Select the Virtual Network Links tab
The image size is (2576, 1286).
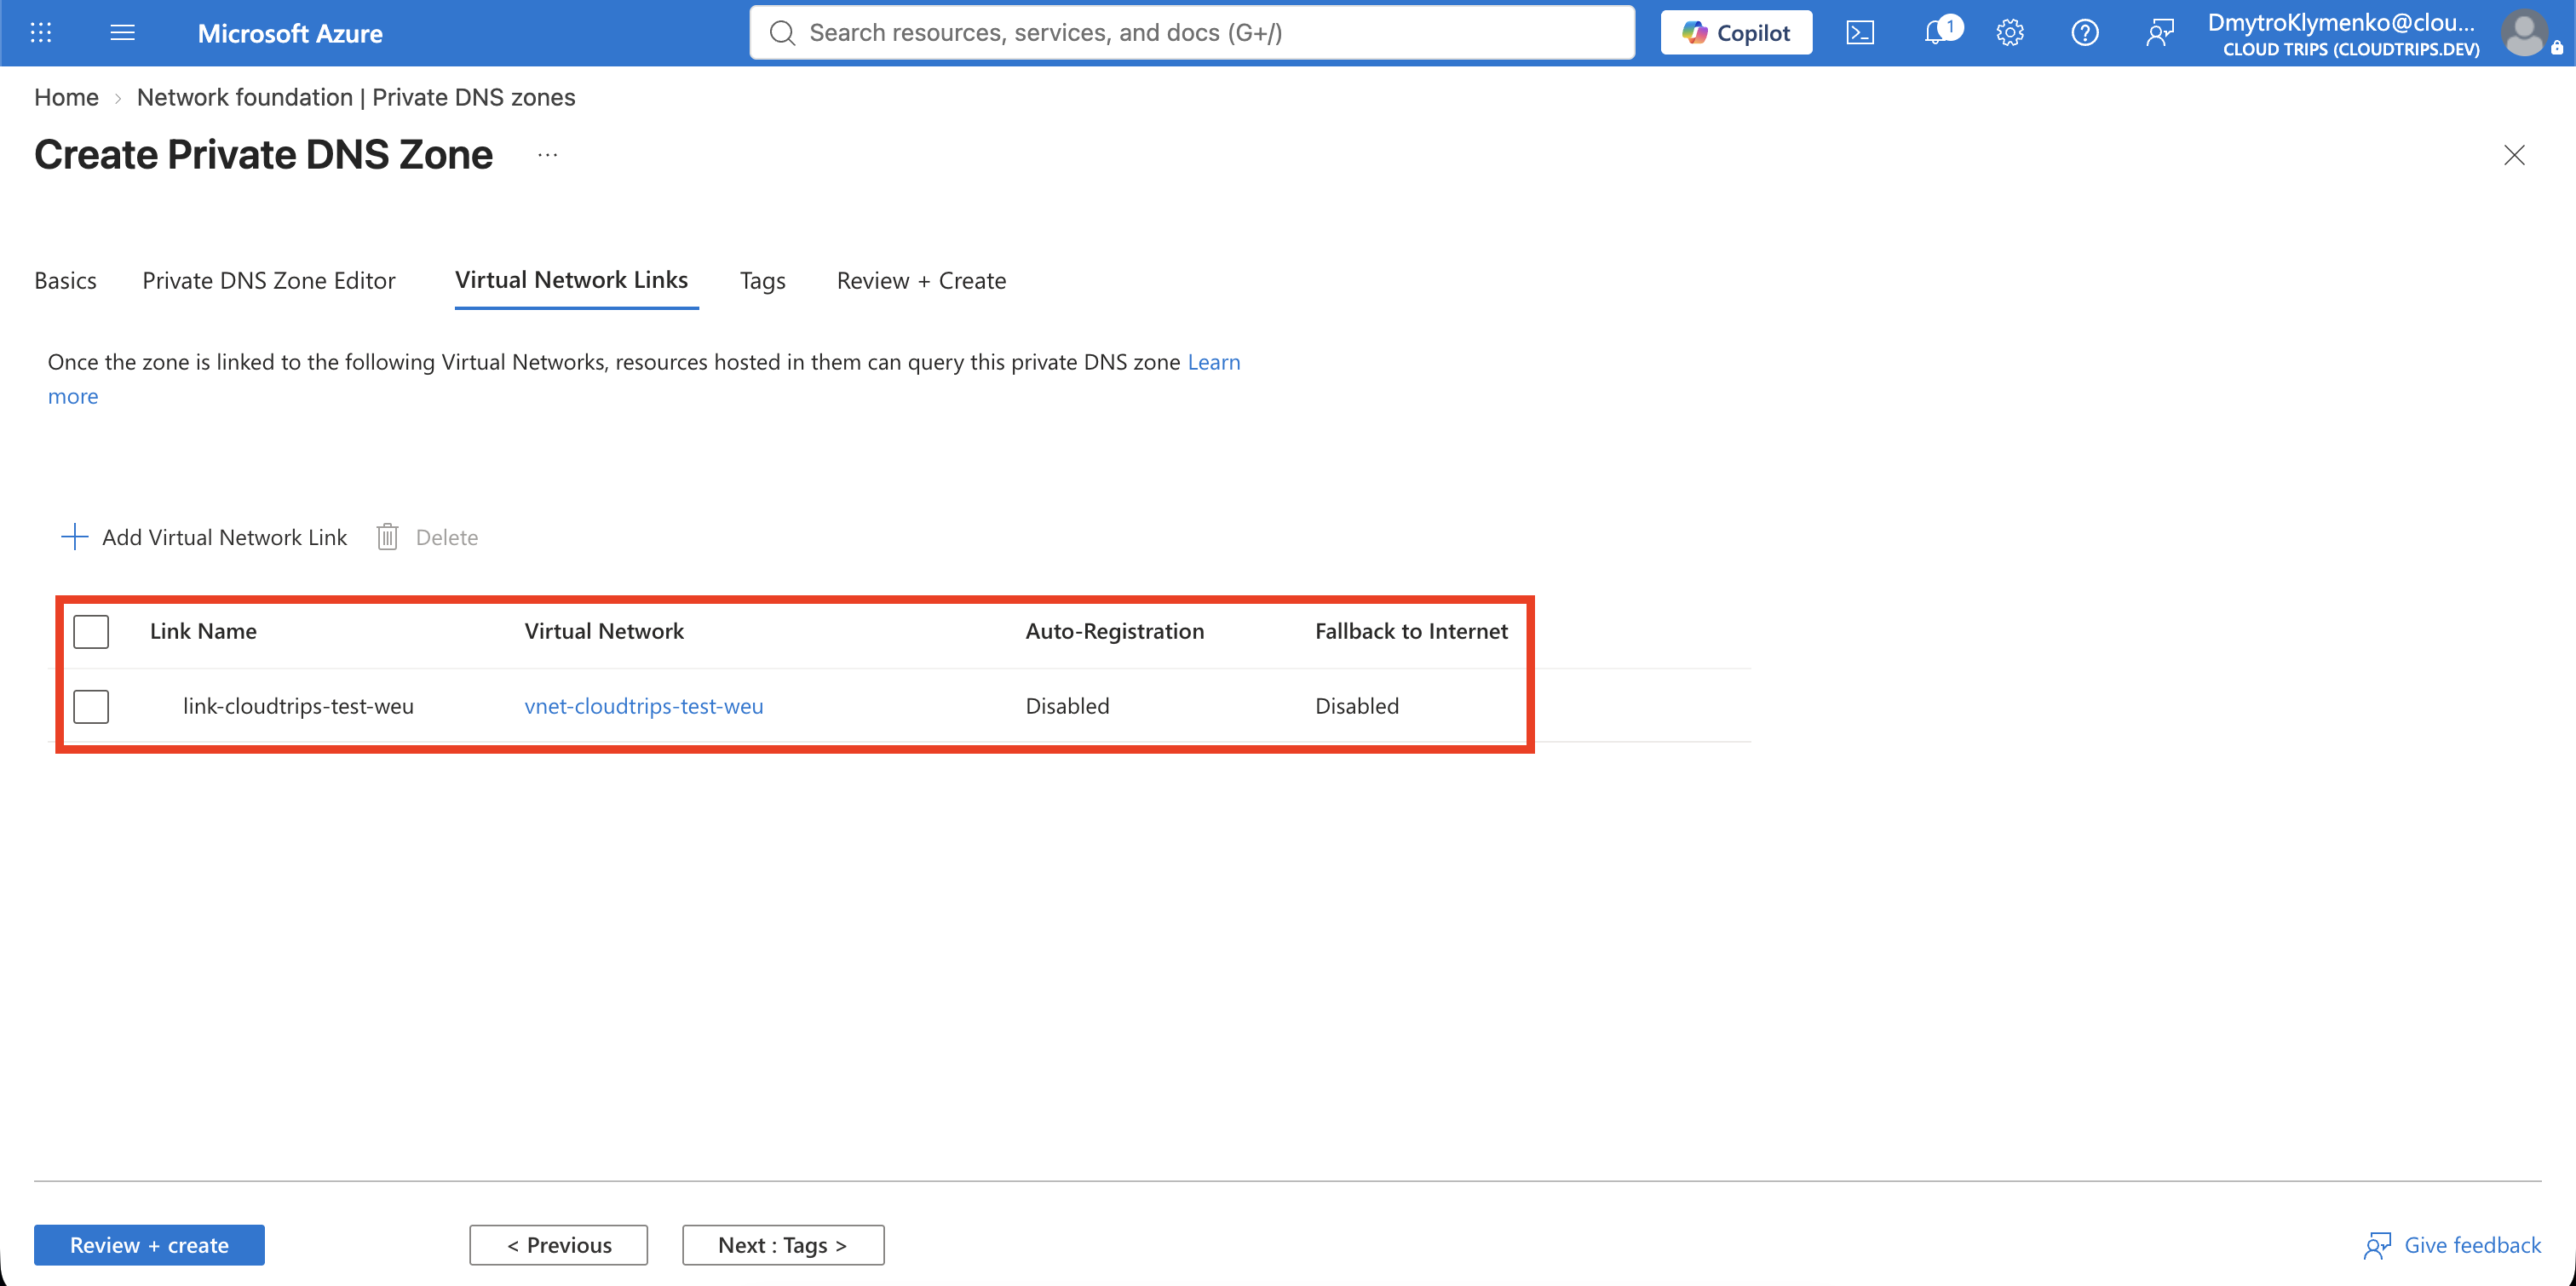pos(571,280)
